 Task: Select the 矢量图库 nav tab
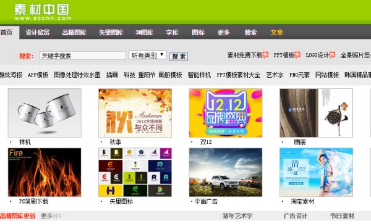coord(111,32)
